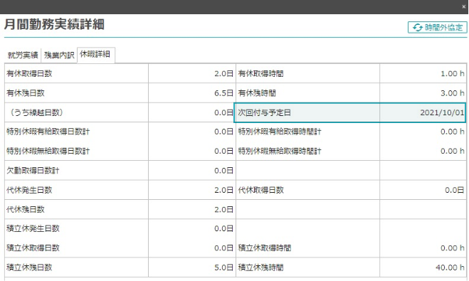Switch to the 就労実績 tab
This screenshot has height=281, width=469.
23,55
